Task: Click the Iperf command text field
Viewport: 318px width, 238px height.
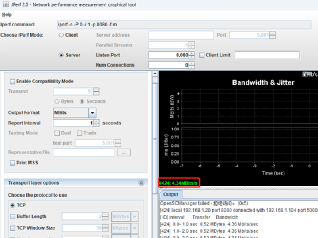Action: [184, 25]
